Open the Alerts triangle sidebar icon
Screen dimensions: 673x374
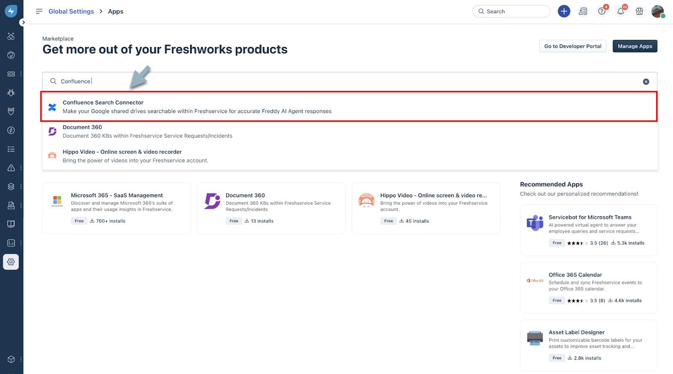(x=11, y=168)
